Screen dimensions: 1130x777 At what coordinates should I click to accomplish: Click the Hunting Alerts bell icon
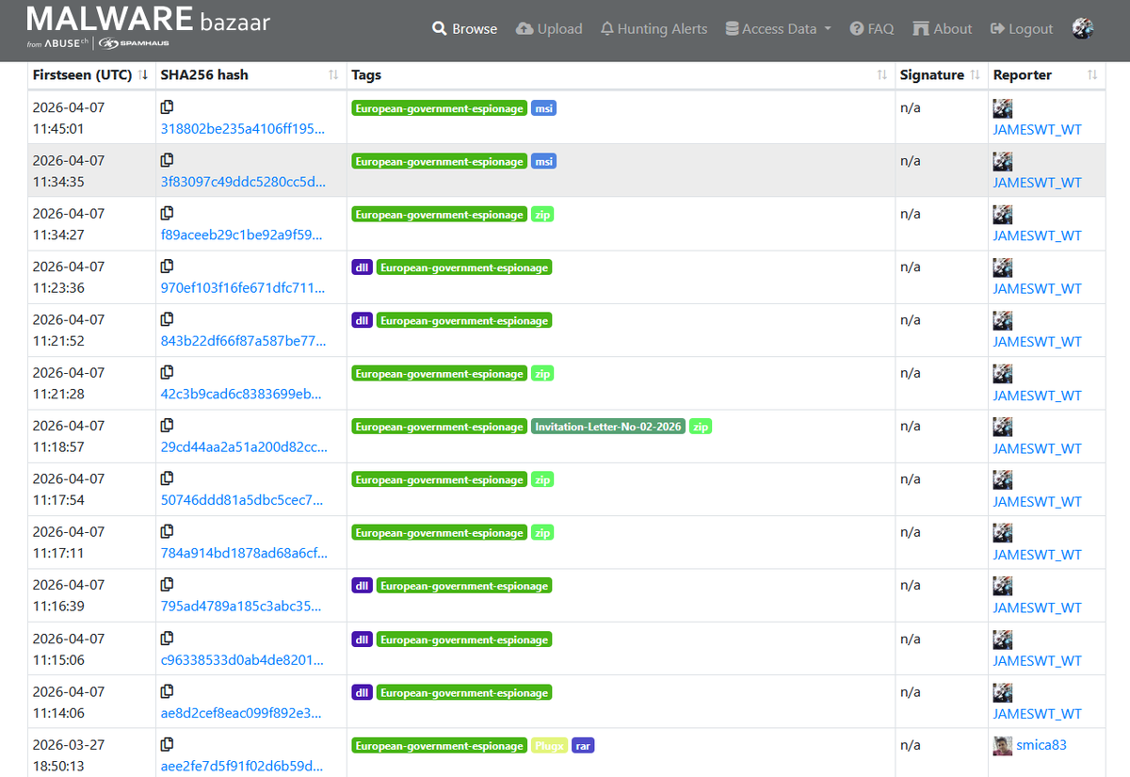(606, 28)
